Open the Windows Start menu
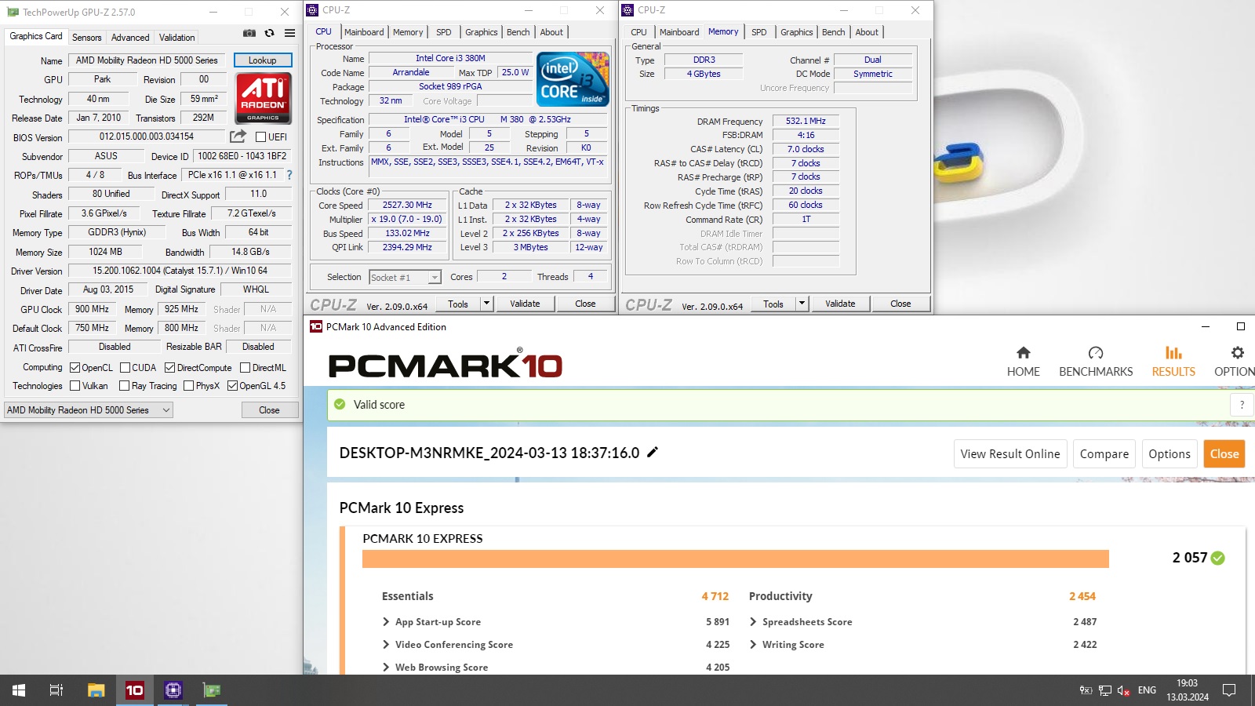The height and width of the screenshot is (706, 1255). click(x=19, y=690)
